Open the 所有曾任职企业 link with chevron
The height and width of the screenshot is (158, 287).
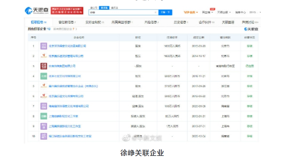click(x=65, y=29)
